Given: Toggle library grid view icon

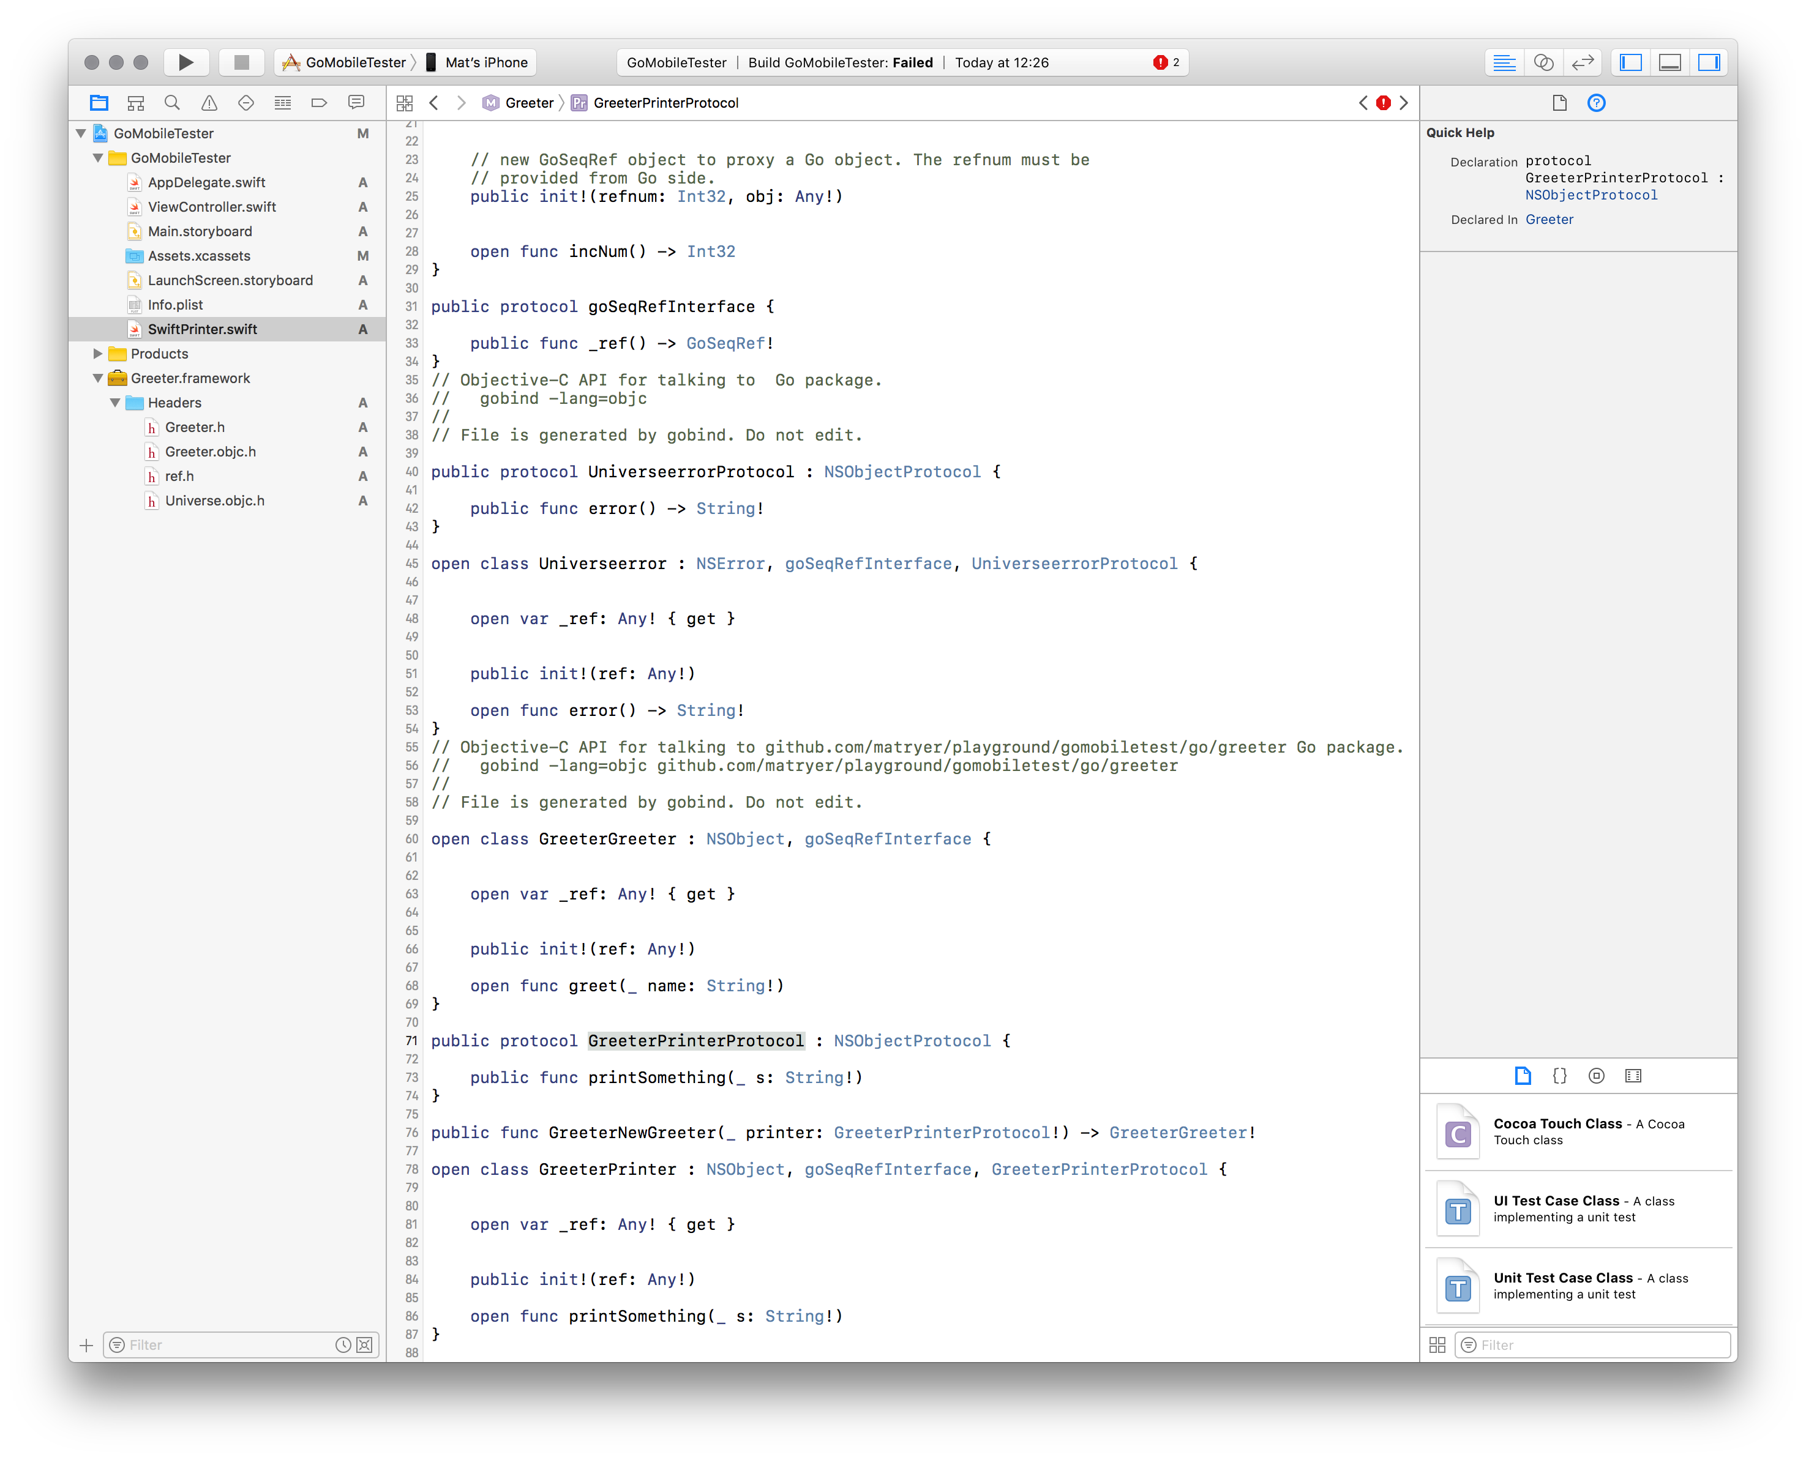Looking at the screenshot, I should (1437, 1345).
